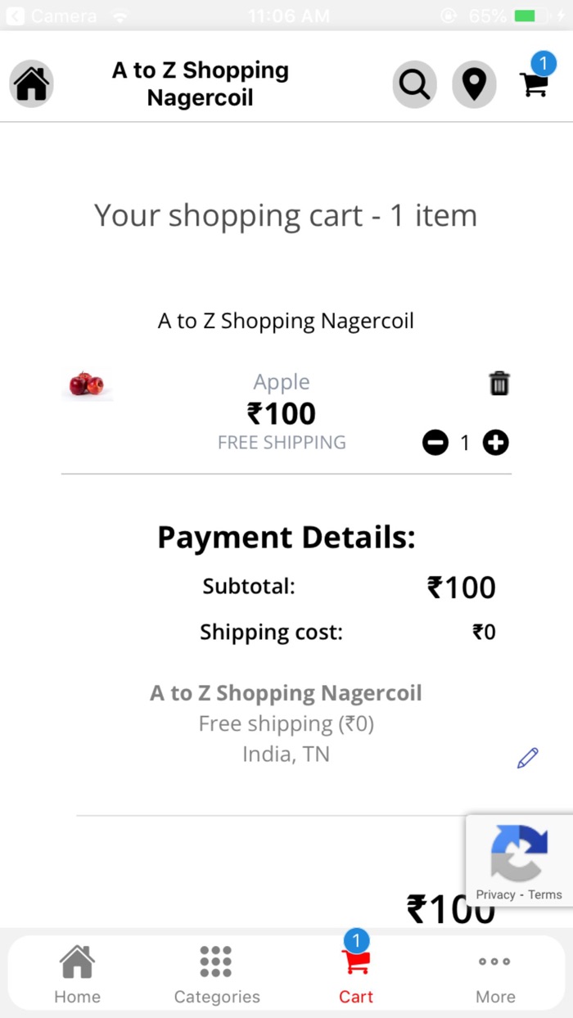This screenshot has width=573, height=1018.
Task: Select the location pin icon
Action: point(474,83)
